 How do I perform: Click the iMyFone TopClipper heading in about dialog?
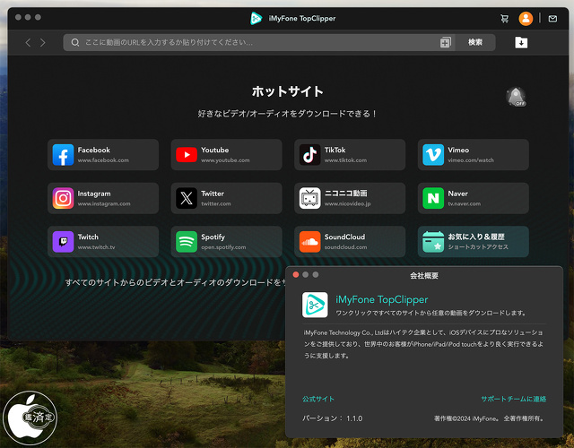(382, 299)
